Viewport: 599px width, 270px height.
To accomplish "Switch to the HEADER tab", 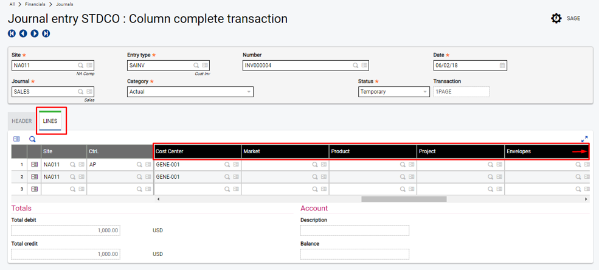I will pos(22,121).
